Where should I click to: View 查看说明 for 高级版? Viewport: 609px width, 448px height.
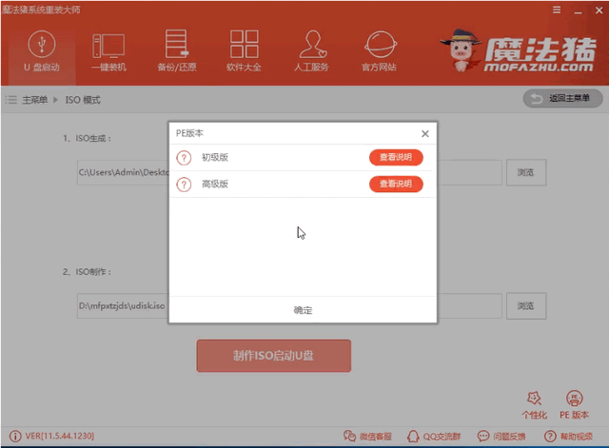396,184
